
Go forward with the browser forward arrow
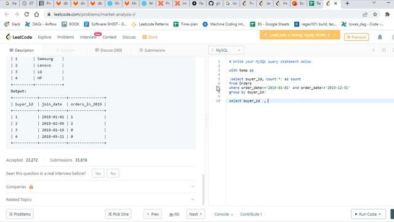pos(17,14)
